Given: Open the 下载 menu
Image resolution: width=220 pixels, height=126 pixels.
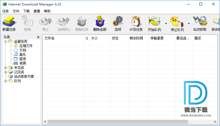Looking at the screenshot, I should [x=26, y=11].
